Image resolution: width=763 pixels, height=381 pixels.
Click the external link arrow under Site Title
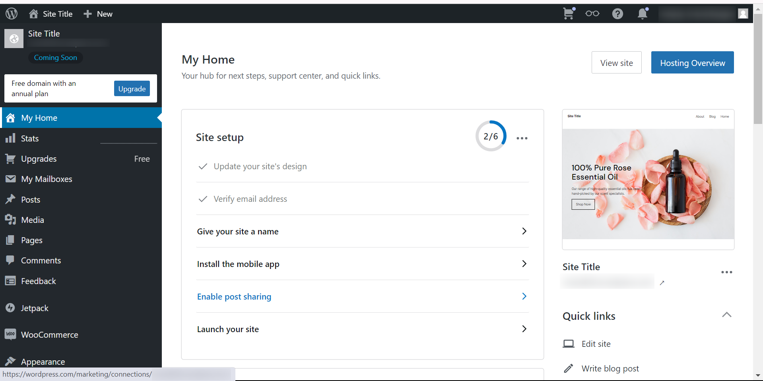[662, 283]
